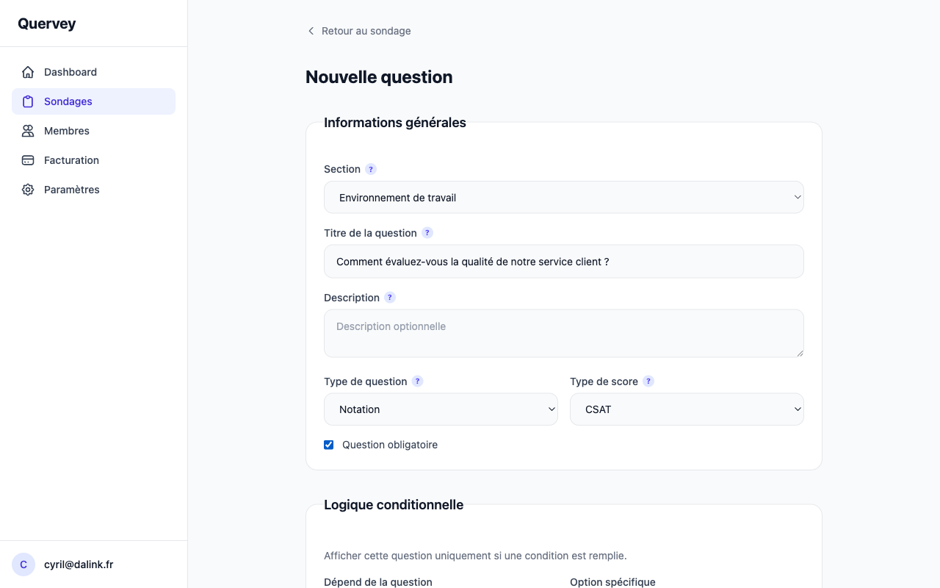The image size is (940, 588).
Task: Open the Section dropdown showing Environnement de travail
Action: 563,197
